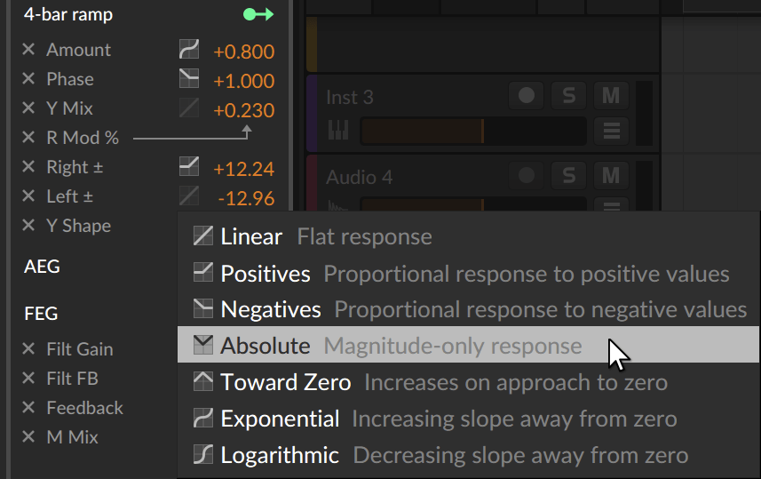Delete the M Mix modulation entry

click(x=28, y=437)
